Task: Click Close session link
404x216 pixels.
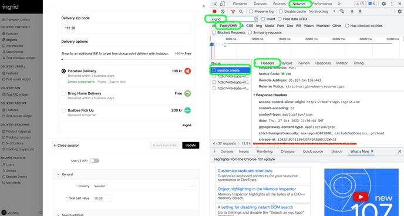Action: click(66, 146)
